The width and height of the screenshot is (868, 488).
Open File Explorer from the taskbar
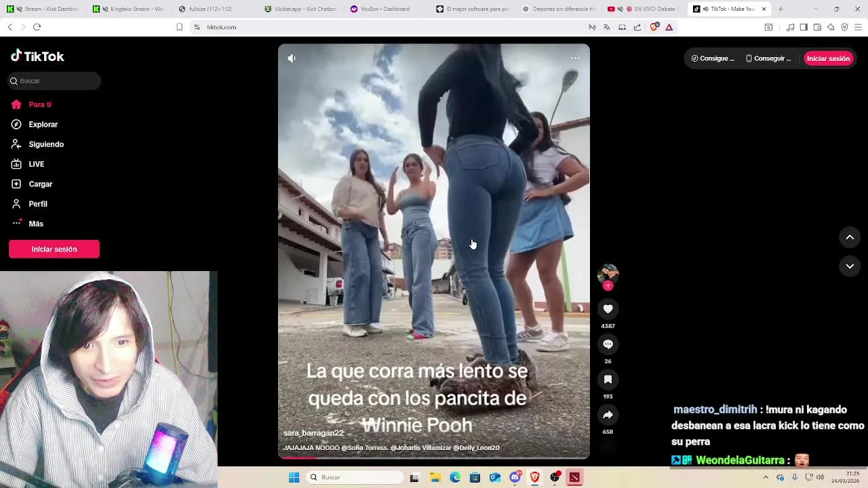(x=435, y=477)
